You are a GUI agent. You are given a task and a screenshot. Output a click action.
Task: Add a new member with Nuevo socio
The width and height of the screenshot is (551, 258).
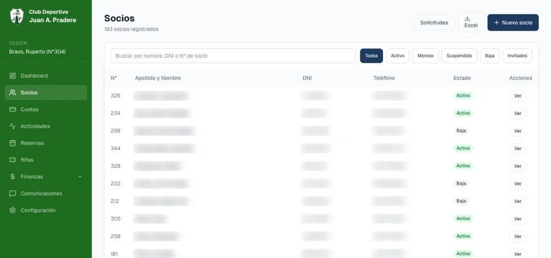coord(512,23)
